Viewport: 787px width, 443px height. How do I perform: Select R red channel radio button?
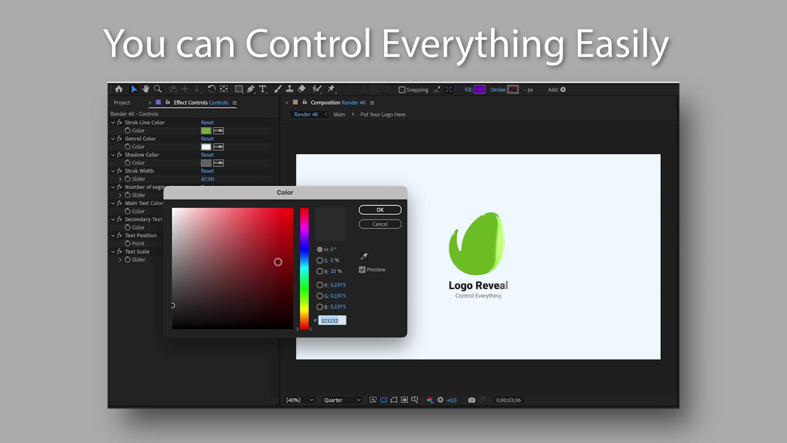320,285
